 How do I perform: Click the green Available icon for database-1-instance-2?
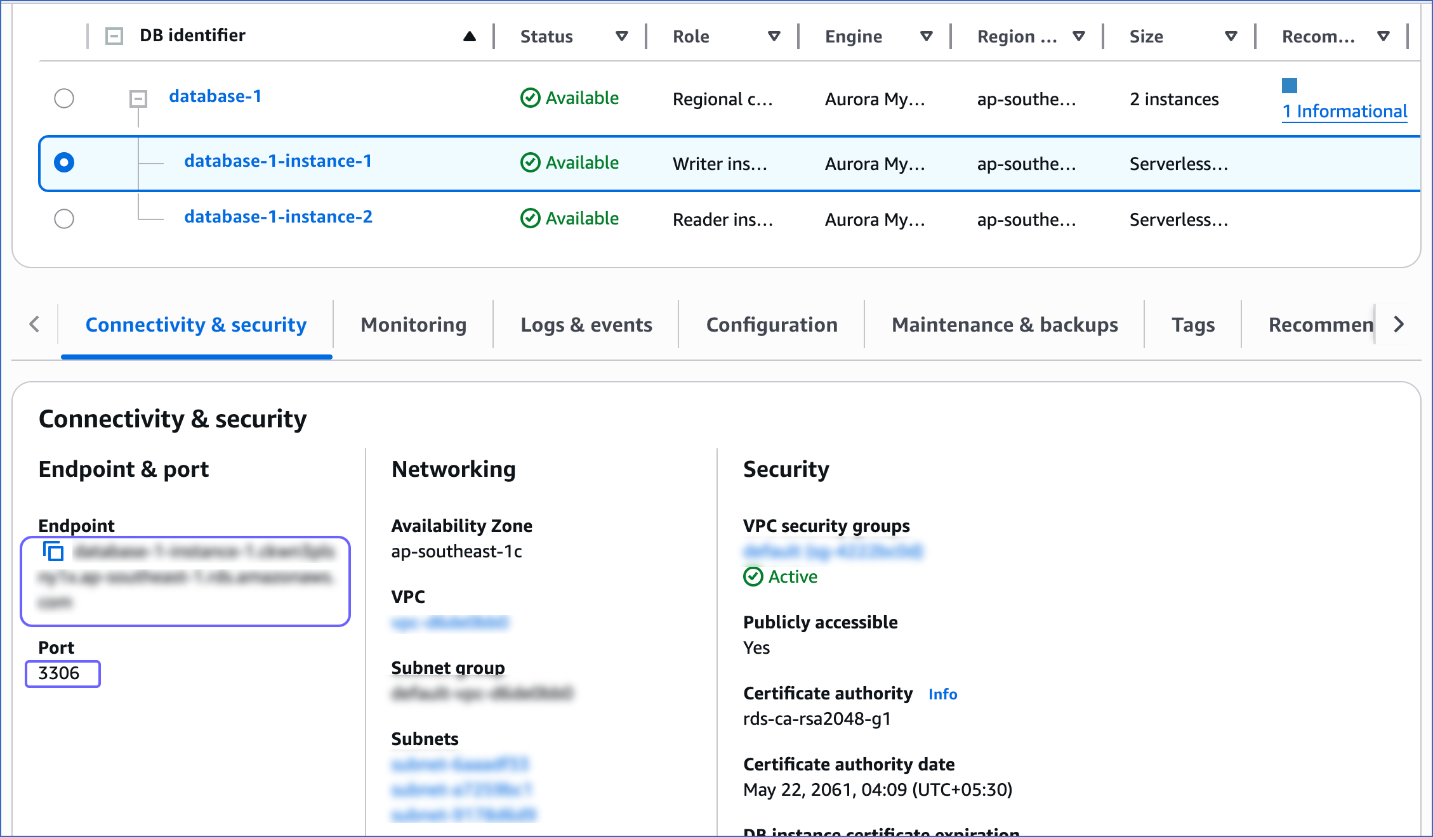point(530,218)
